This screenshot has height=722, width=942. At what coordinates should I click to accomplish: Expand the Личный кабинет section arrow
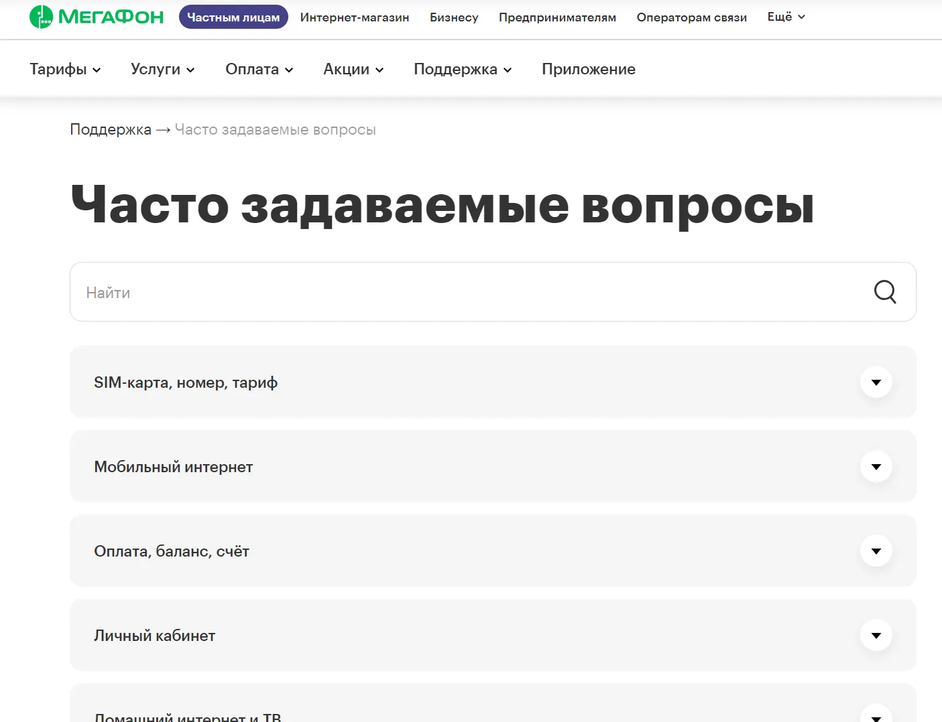876,636
